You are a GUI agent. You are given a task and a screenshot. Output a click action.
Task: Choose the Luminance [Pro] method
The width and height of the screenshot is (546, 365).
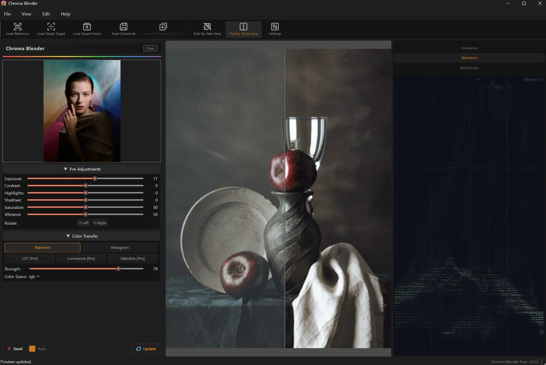[81, 258]
